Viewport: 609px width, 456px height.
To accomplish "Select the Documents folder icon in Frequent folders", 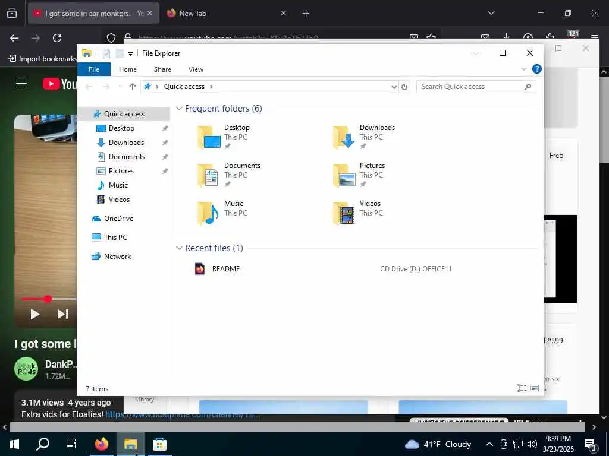I will 209,175.
